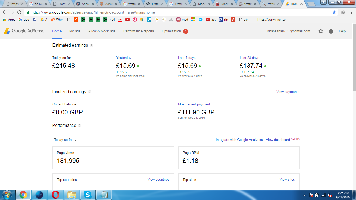Open the YouTube bookmark icon
Image resolution: width=356 pixels, height=200 pixels.
click(x=127, y=20)
